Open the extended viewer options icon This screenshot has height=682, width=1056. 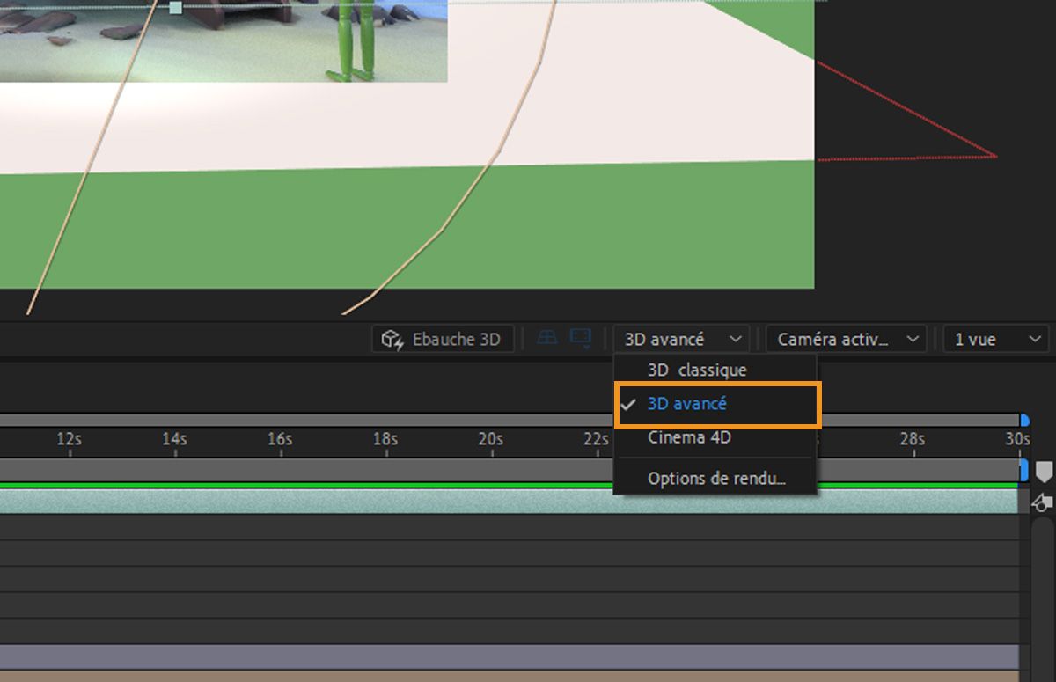(580, 339)
